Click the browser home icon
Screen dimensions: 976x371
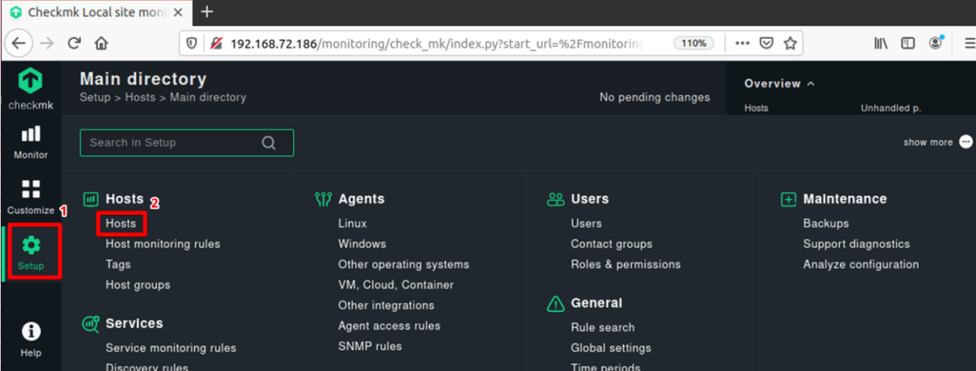click(101, 43)
